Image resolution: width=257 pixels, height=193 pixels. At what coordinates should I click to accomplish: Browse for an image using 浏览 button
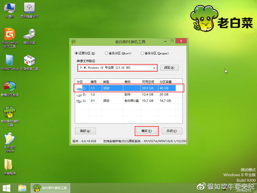169,68
